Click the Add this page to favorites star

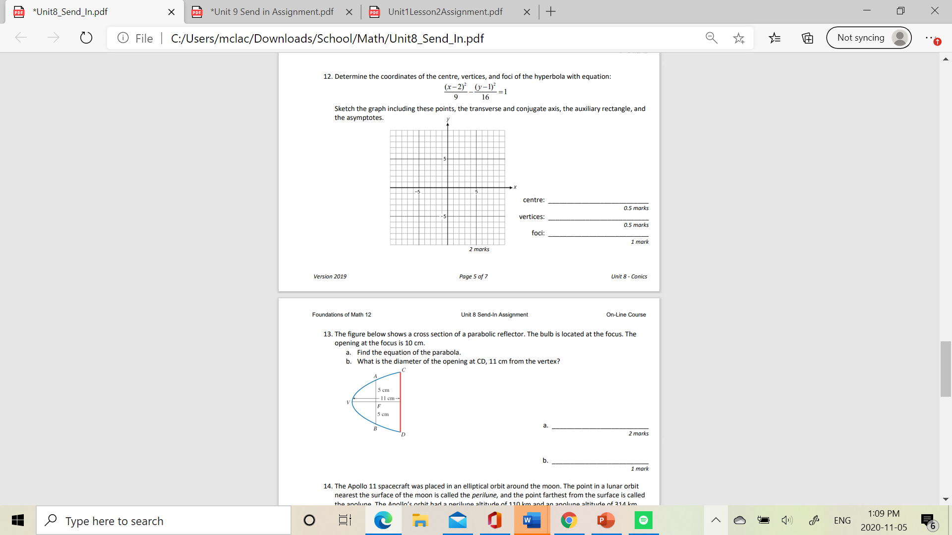click(738, 38)
